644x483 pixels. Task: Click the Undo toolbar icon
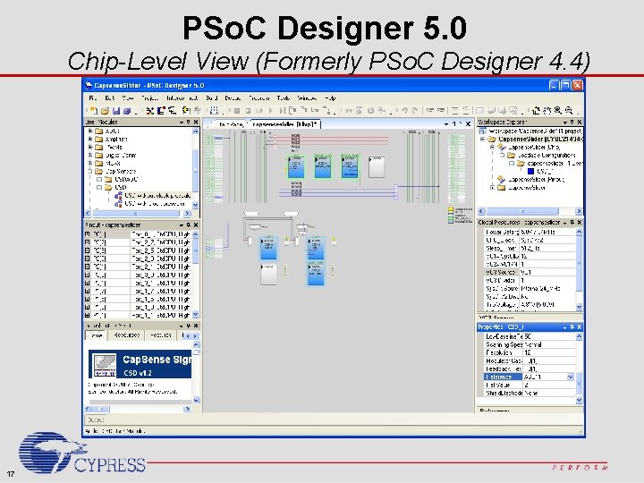[405, 110]
